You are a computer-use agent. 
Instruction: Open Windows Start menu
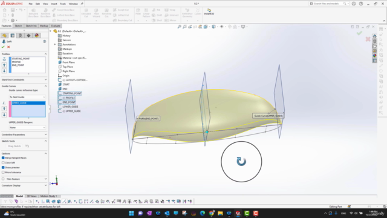point(131,213)
